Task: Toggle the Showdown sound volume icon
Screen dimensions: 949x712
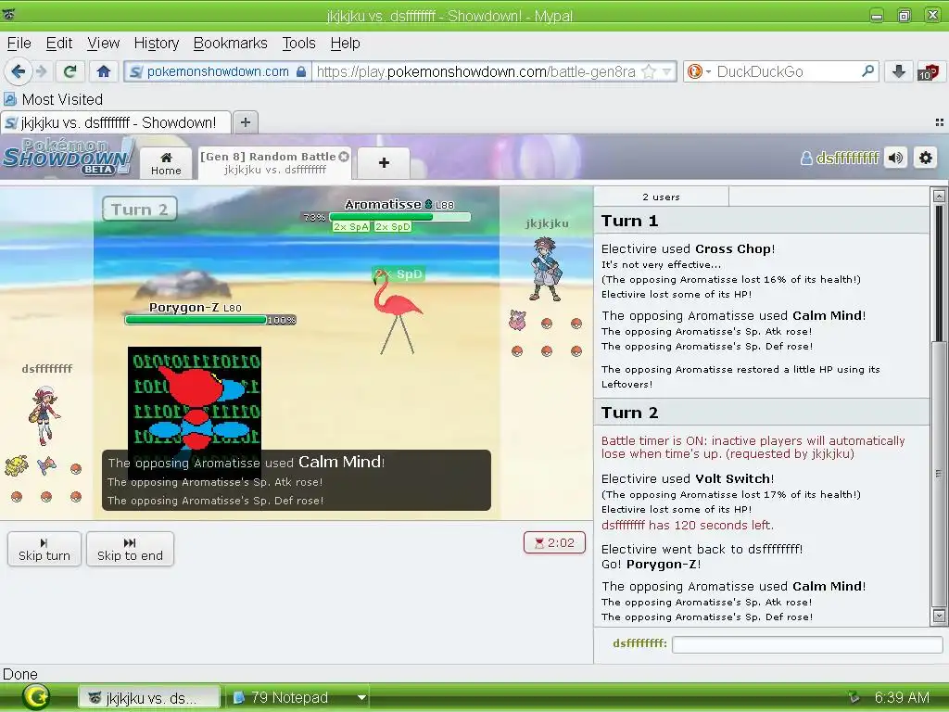Action: click(895, 158)
